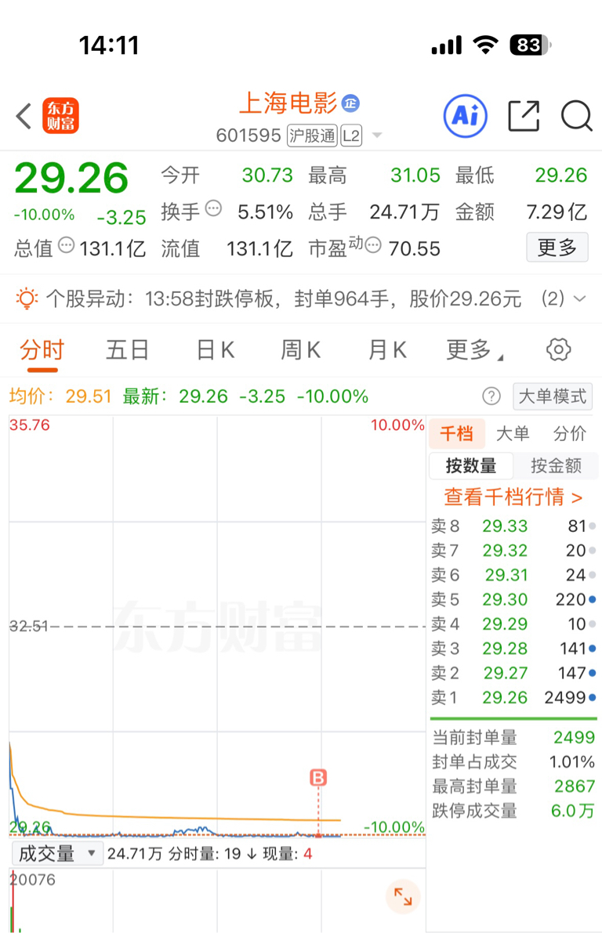The height and width of the screenshot is (933, 602).
Task: Expand stock code dropdown arrow
Action: 377,136
